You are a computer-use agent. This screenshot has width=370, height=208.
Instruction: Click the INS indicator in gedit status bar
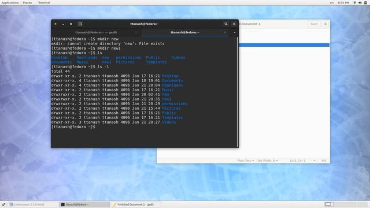pyautogui.click(x=324, y=161)
